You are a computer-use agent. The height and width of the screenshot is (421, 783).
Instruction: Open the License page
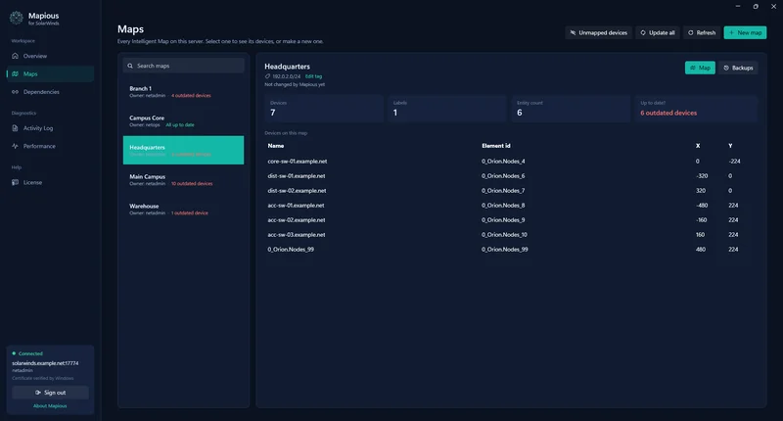(50, 182)
